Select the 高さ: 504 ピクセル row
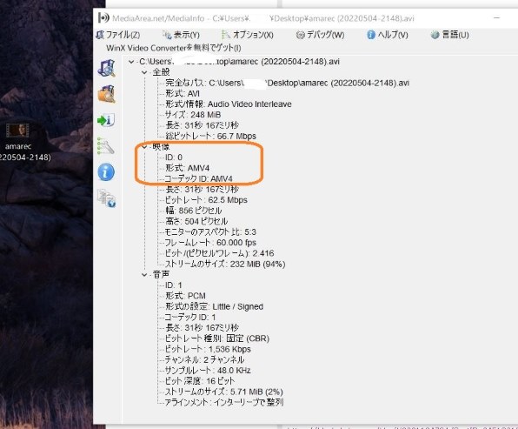 point(196,221)
